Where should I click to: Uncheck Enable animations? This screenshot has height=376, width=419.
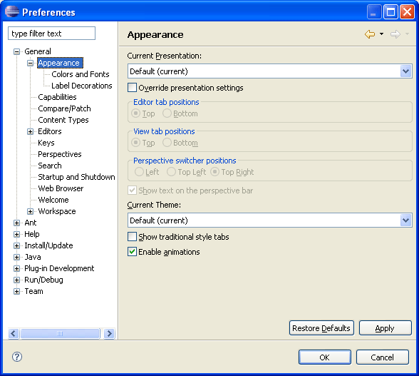[x=132, y=252]
